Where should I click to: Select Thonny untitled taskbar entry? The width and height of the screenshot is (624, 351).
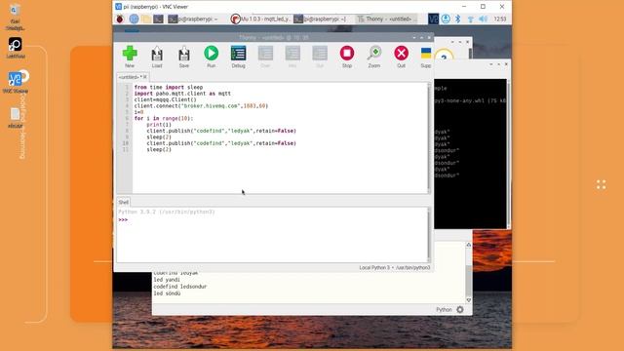coord(386,19)
